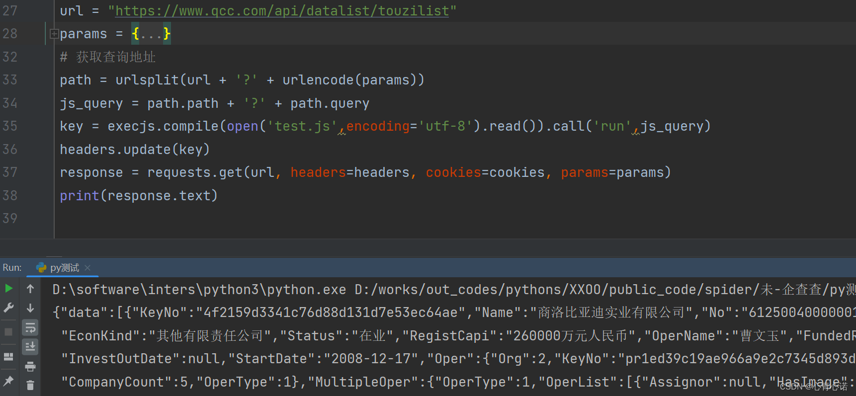Print the console output
The image size is (856, 396).
coord(30,367)
